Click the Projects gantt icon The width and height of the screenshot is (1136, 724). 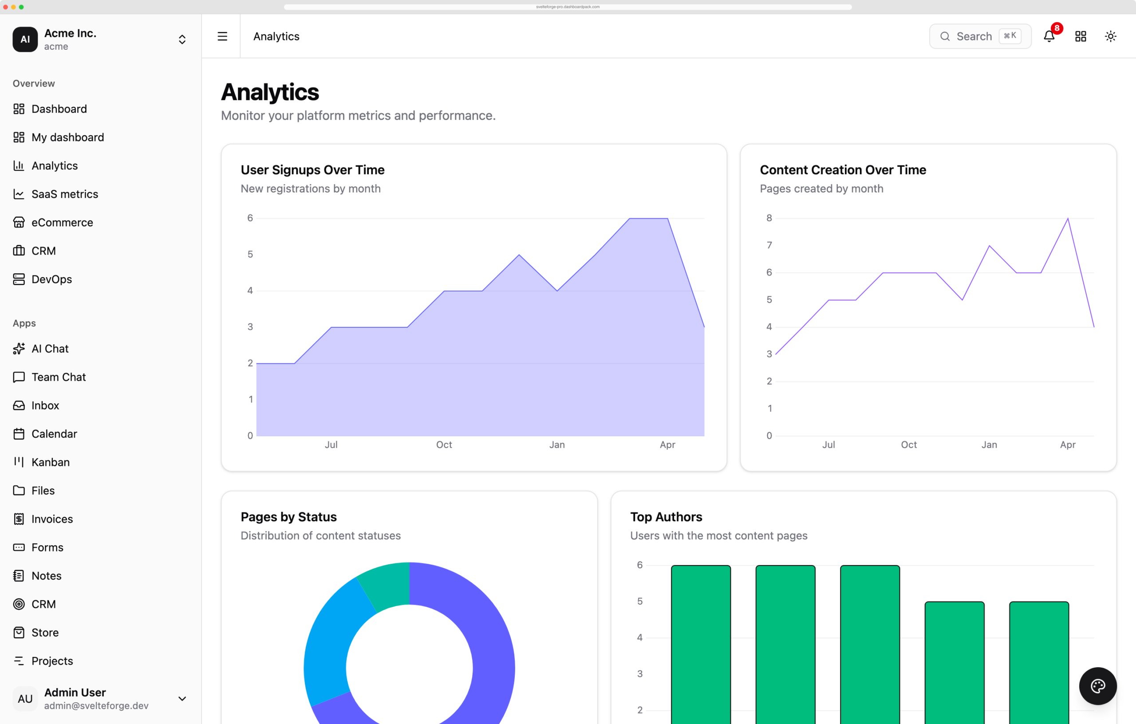(19, 661)
